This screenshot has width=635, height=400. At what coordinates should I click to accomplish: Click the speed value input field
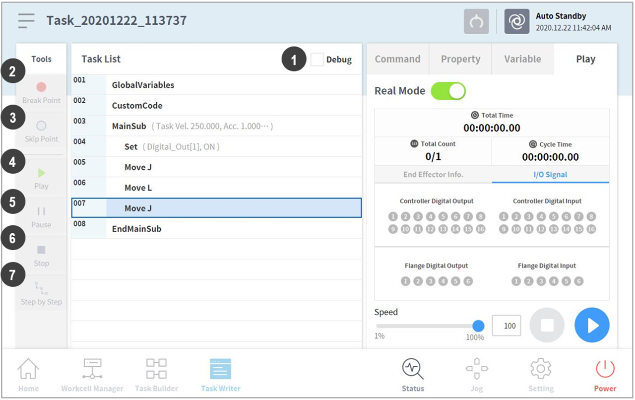click(x=507, y=326)
